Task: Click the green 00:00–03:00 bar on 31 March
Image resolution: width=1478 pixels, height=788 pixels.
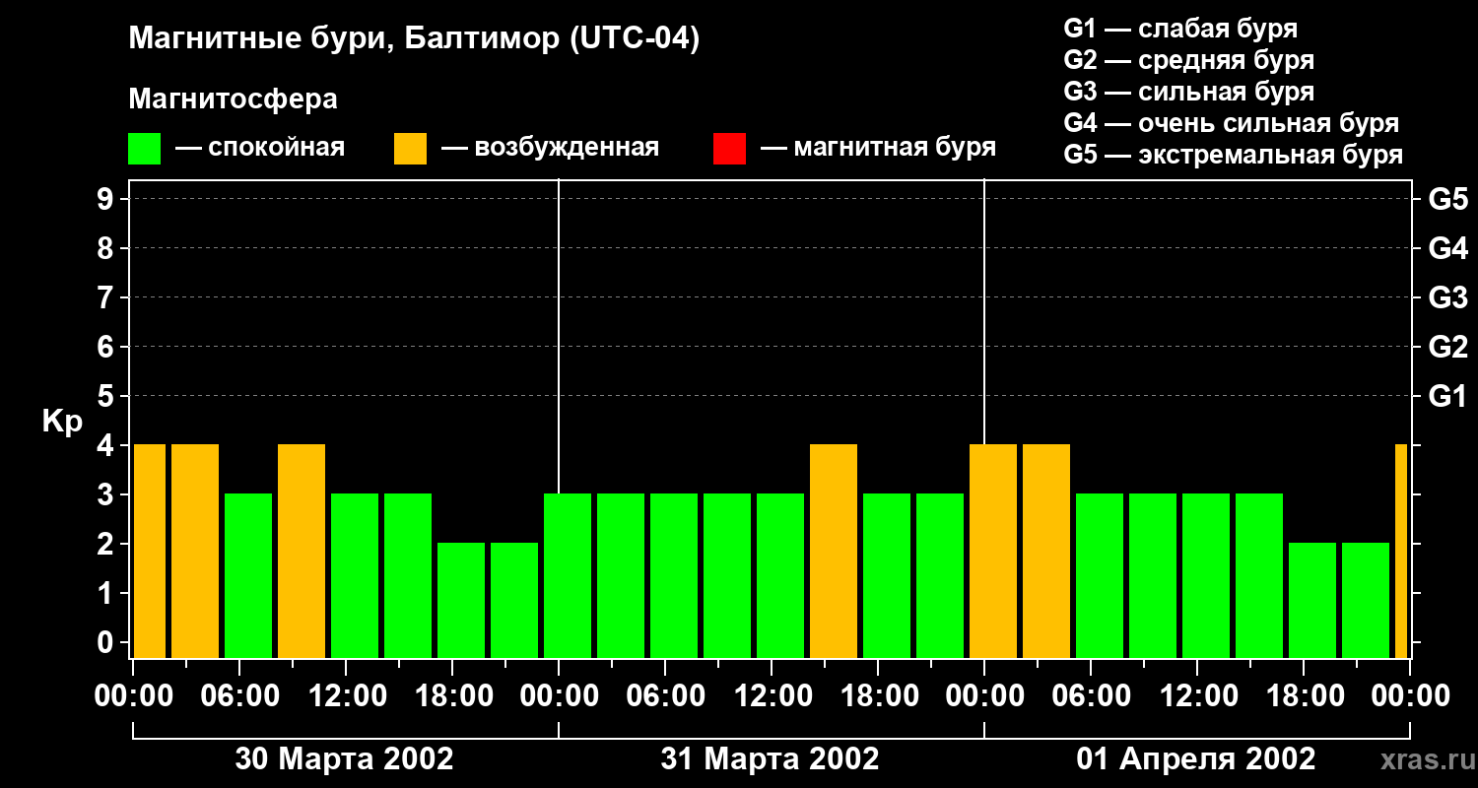Action: 568,576
